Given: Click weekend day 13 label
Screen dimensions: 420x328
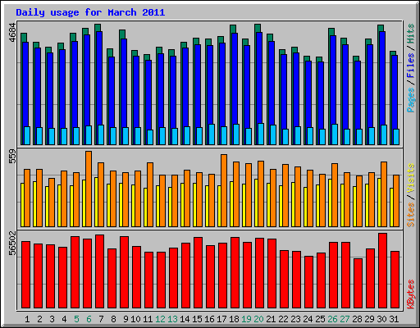Looking at the screenshot, I should (172, 319).
